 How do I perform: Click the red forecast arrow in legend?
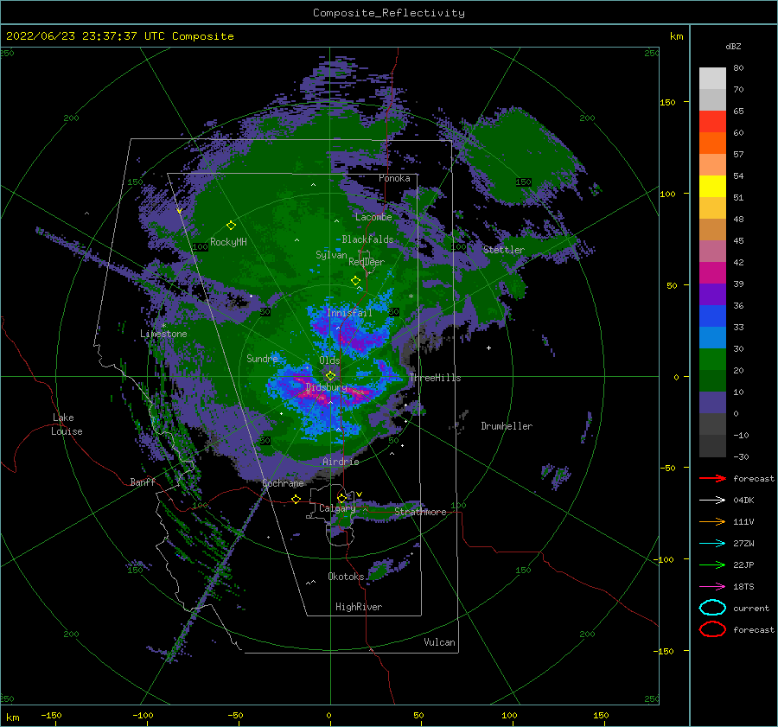click(712, 478)
